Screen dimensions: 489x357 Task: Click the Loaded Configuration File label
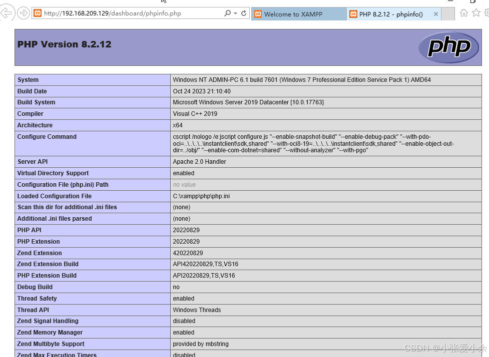[x=55, y=196]
